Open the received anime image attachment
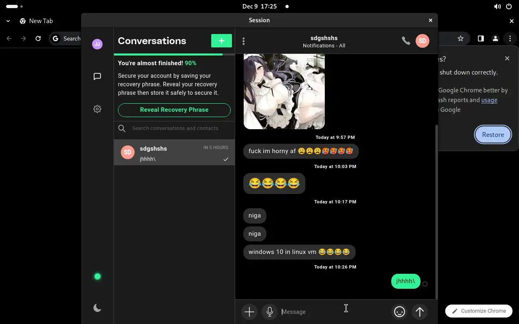The image size is (519, 324). point(284,91)
